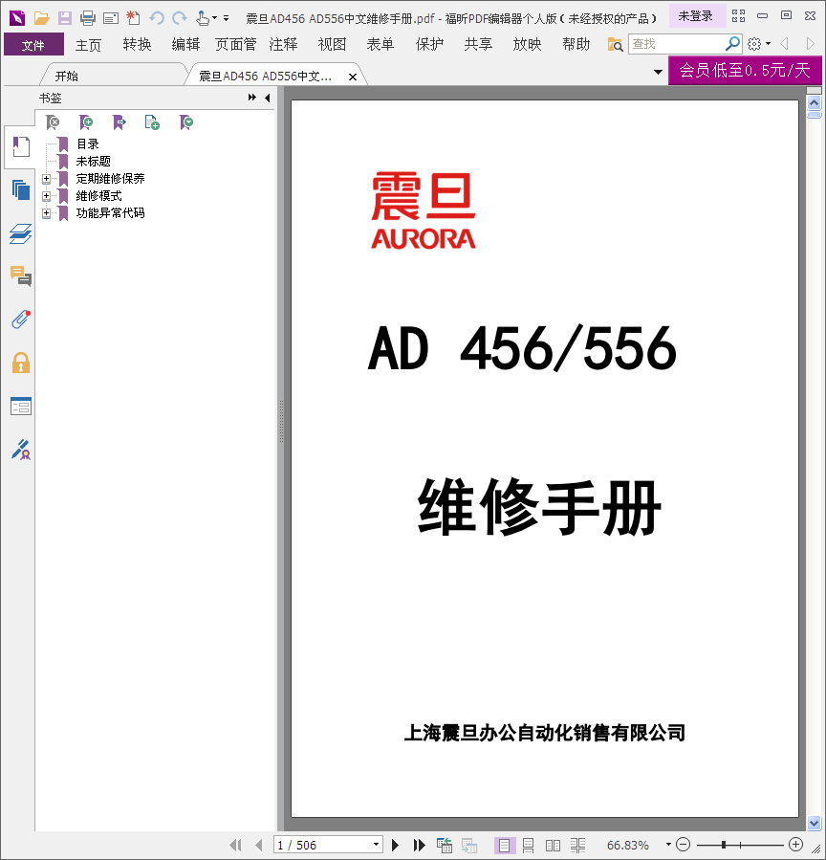Select the Hand tool icon

point(203,18)
